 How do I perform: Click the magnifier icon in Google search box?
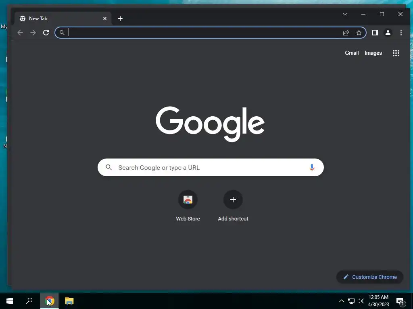(x=109, y=167)
